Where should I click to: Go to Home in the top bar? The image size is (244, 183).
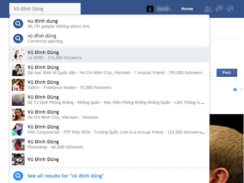[187, 9]
